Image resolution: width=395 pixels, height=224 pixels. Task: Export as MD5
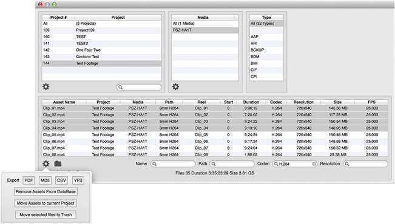[45, 180]
